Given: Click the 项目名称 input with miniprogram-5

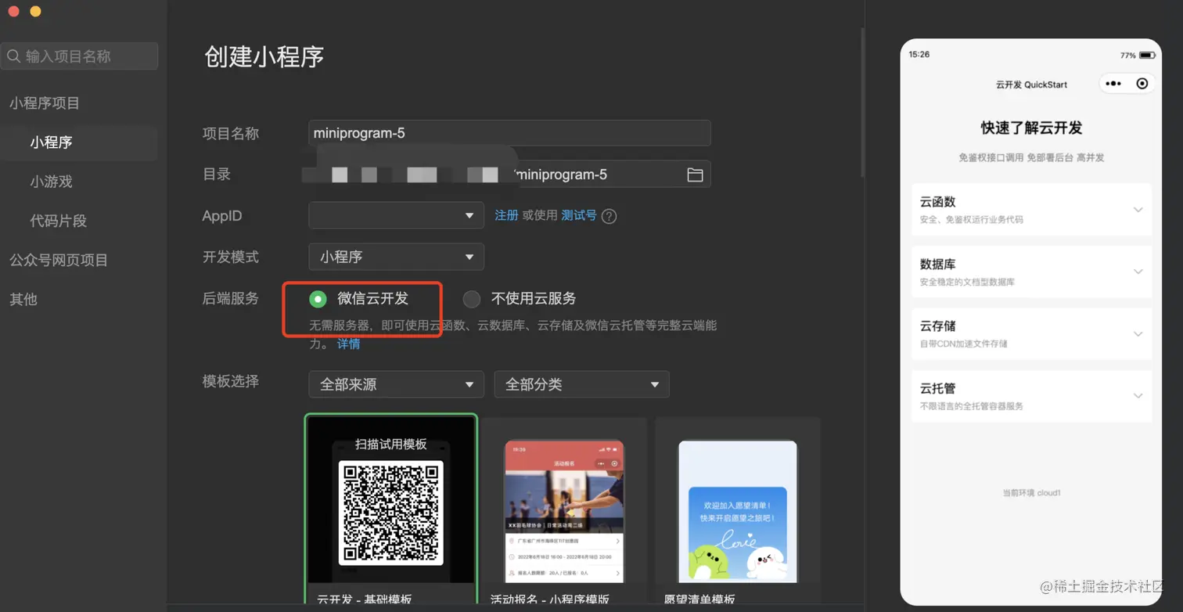Looking at the screenshot, I should coord(509,133).
